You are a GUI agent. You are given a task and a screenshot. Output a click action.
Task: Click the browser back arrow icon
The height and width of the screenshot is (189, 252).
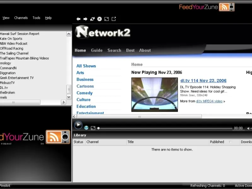(x=78, y=19)
